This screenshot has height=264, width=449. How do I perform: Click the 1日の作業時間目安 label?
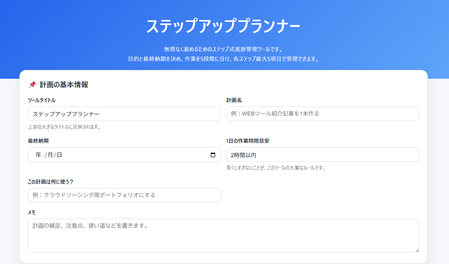[x=248, y=141]
